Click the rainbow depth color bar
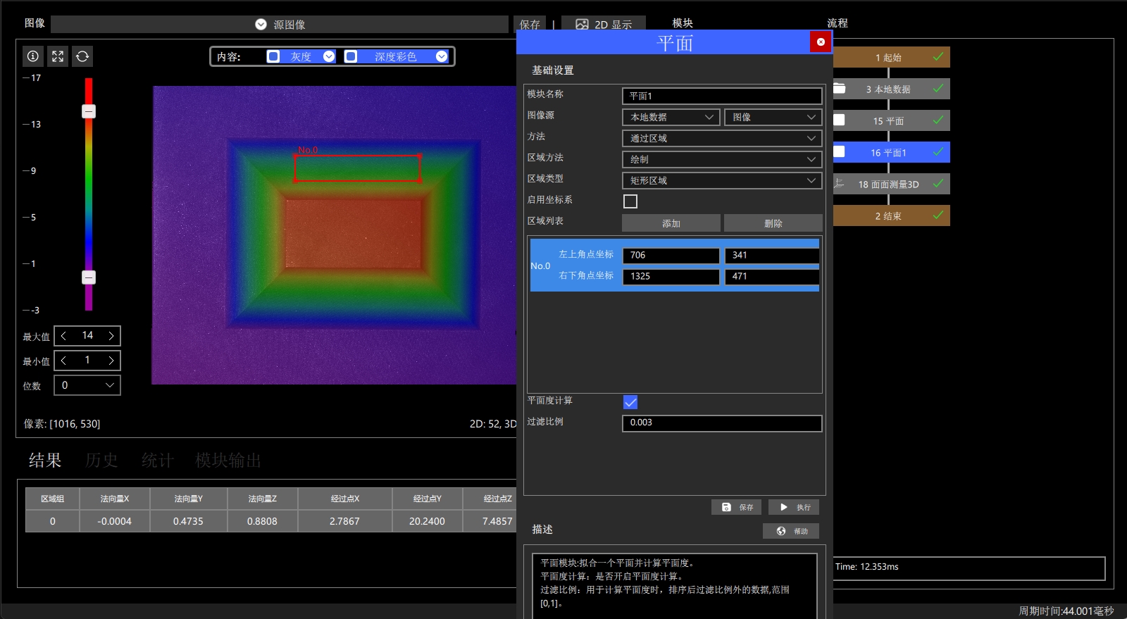 click(89, 194)
